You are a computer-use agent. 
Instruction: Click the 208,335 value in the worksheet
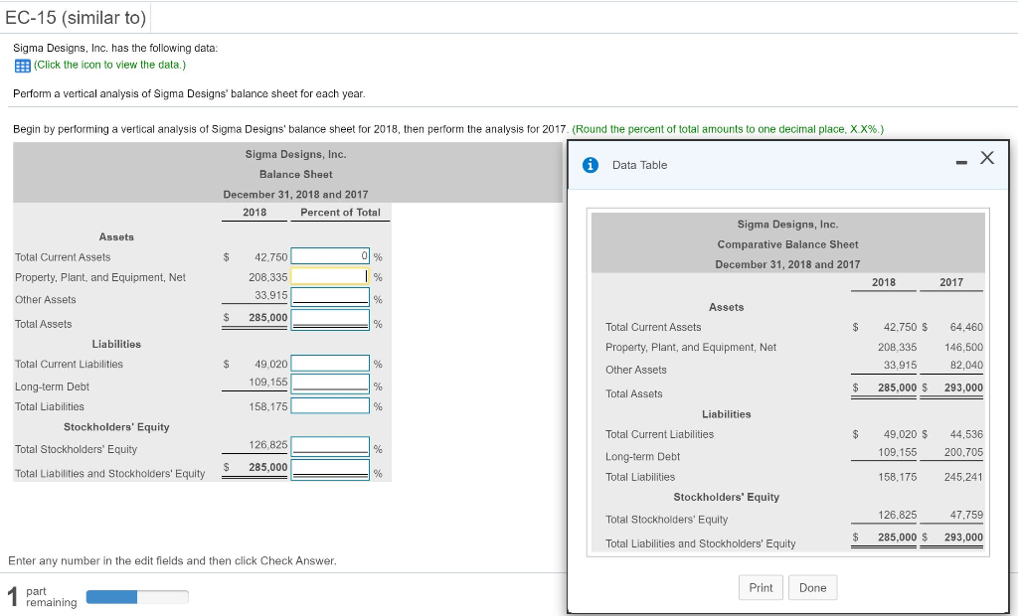click(x=268, y=277)
